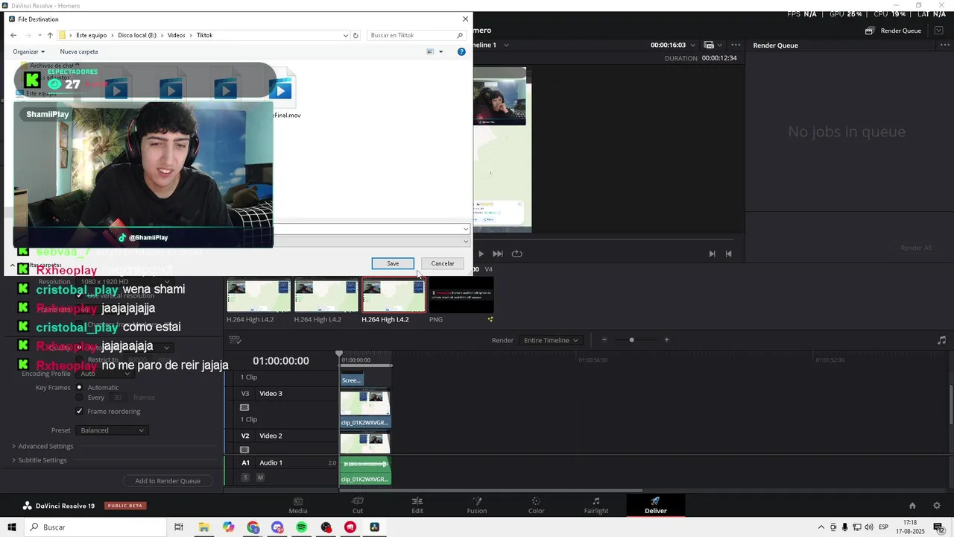Screen dimensions: 954x537
Task: Open the file name combo box dropdown
Action: (466, 229)
